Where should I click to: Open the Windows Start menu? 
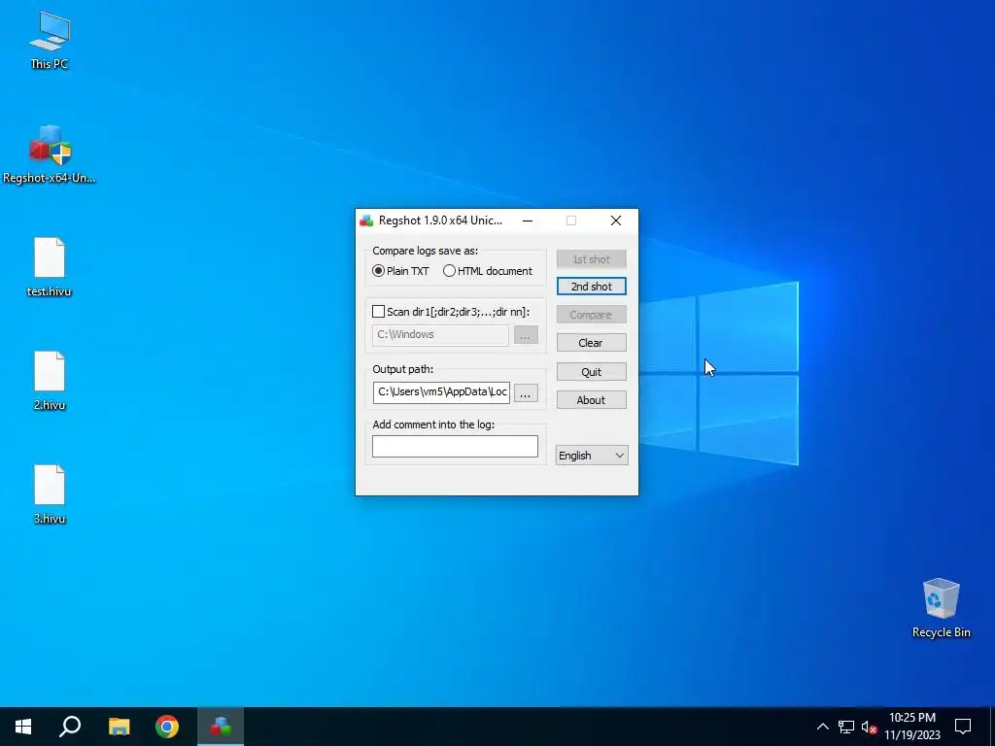pos(23,727)
